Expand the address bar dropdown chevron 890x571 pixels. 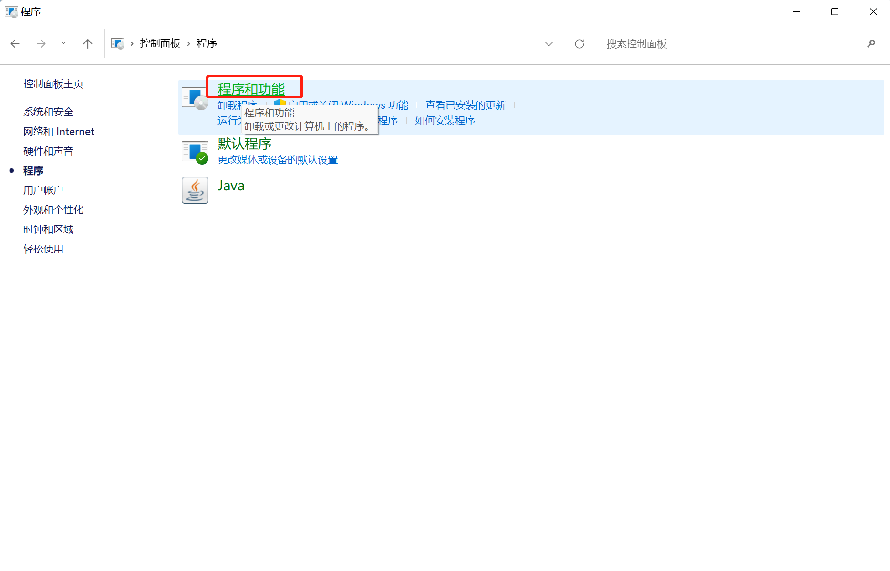[x=549, y=43]
